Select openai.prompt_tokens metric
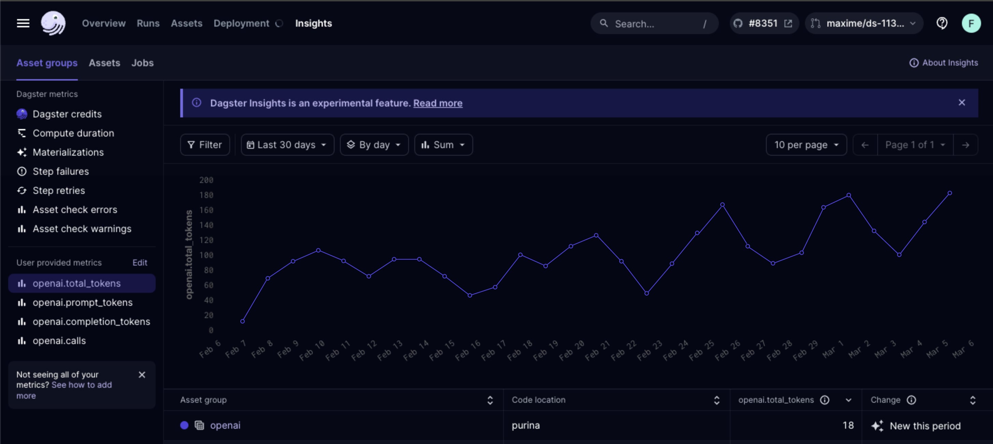 click(x=82, y=302)
